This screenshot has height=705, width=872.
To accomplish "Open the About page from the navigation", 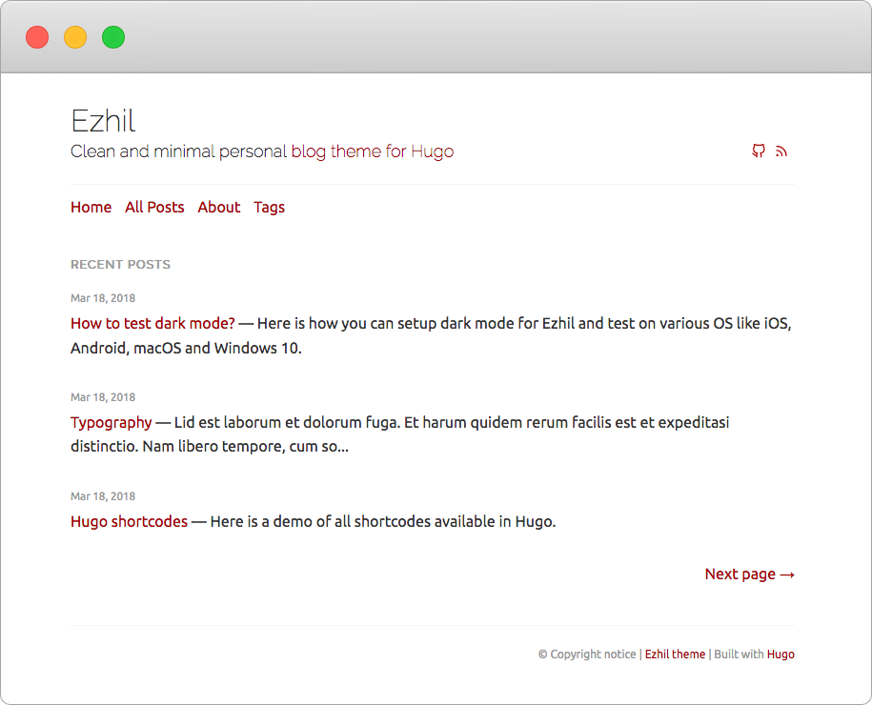I will 218,207.
